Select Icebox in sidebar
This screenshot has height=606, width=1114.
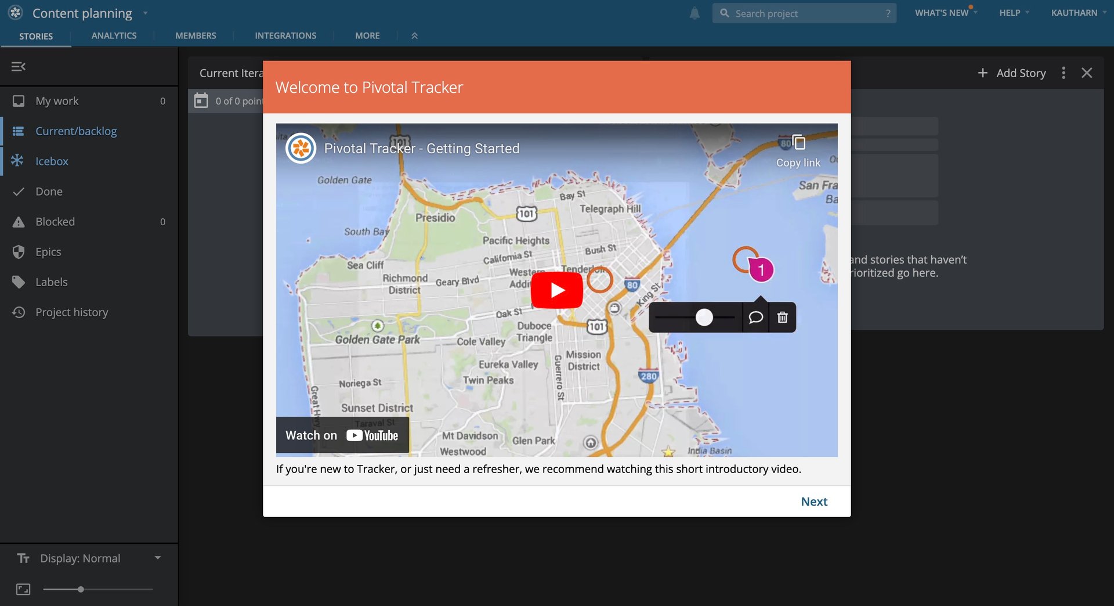pyautogui.click(x=89, y=161)
